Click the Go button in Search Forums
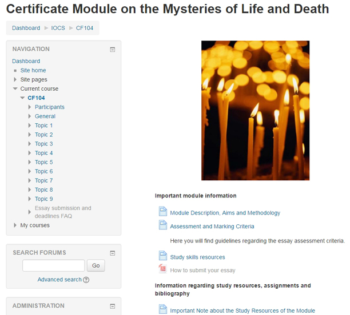The image size is (350, 315). tap(96, 265)
